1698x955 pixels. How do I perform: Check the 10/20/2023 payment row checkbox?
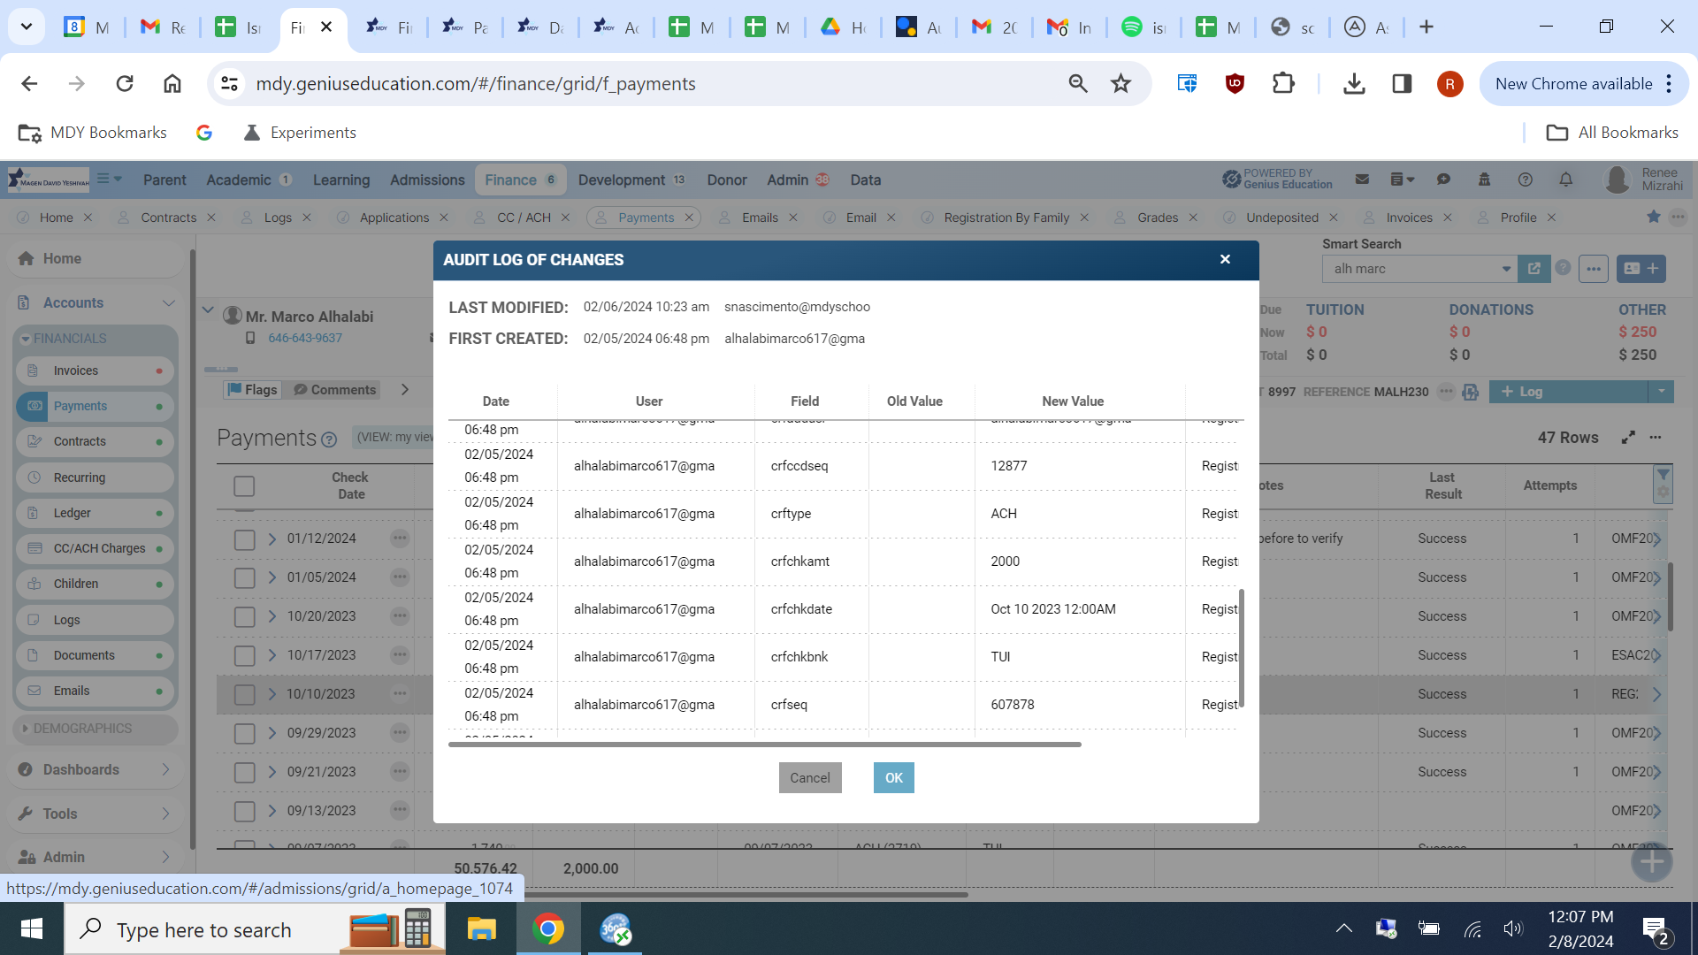point(244,617)
